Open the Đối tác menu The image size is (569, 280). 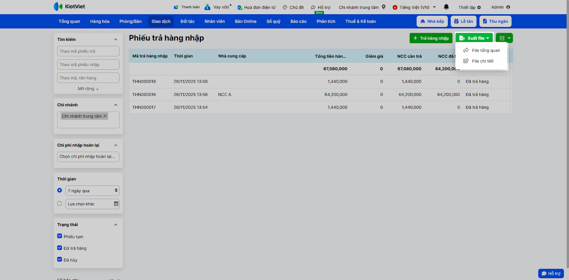click(x=187, y=21)
